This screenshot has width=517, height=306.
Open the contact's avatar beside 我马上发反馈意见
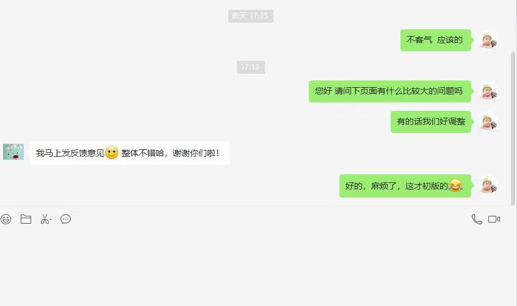[x=13, y=152]
